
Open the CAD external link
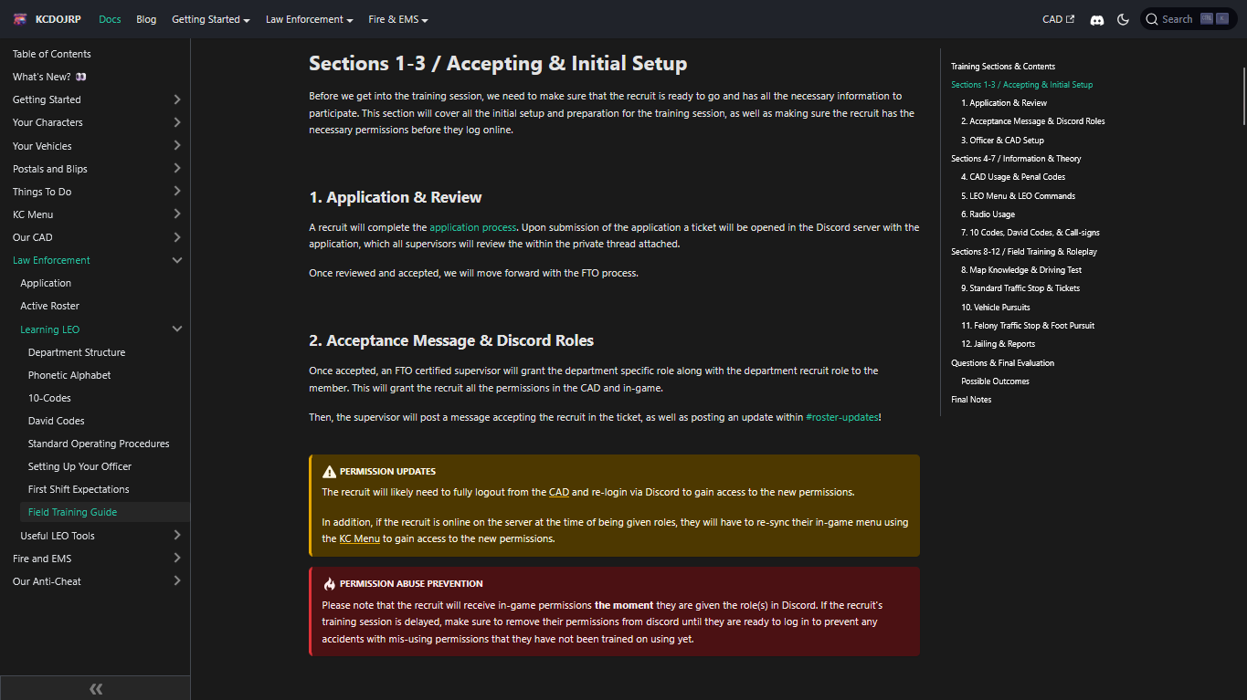(x=1058, y=19)
